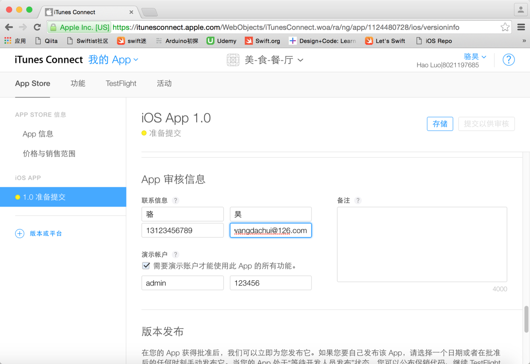
Task: Open the Qiita bookmark
Action: [46, 41]
